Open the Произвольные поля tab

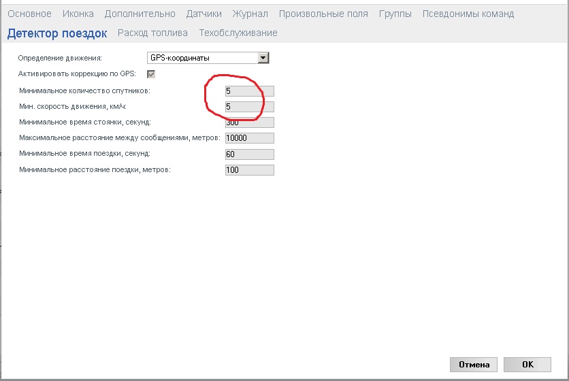pos(323,14)
